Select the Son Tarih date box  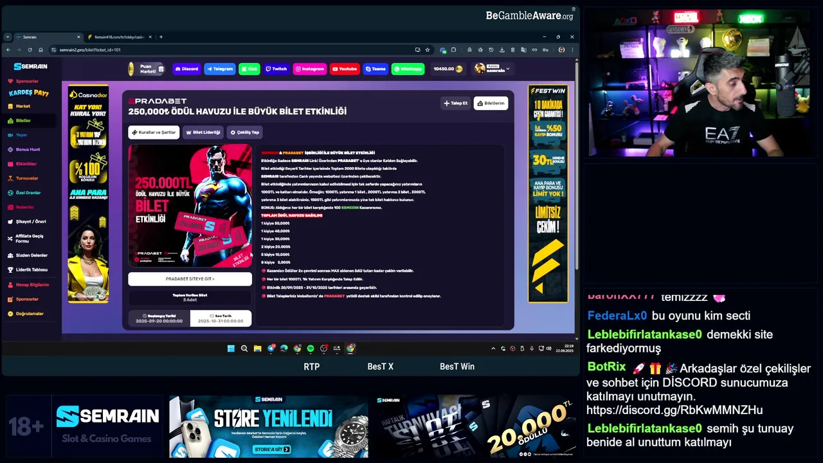(221, 318)
